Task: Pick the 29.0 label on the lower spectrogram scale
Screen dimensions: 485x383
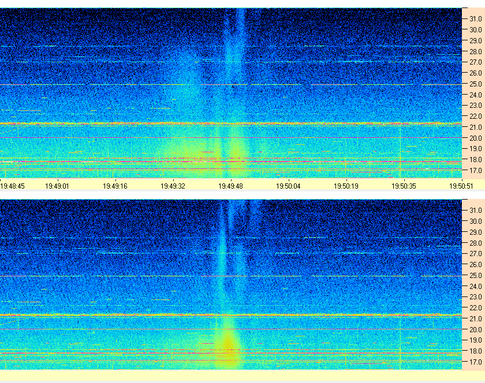Action: point(476,232)
